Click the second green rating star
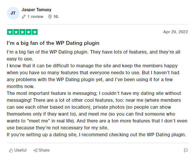The width and height of the screenshot is (195, 160). (x=16, y=32)
